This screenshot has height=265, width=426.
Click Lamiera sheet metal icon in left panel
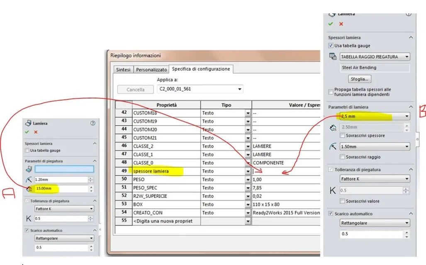tap(28, 123)
